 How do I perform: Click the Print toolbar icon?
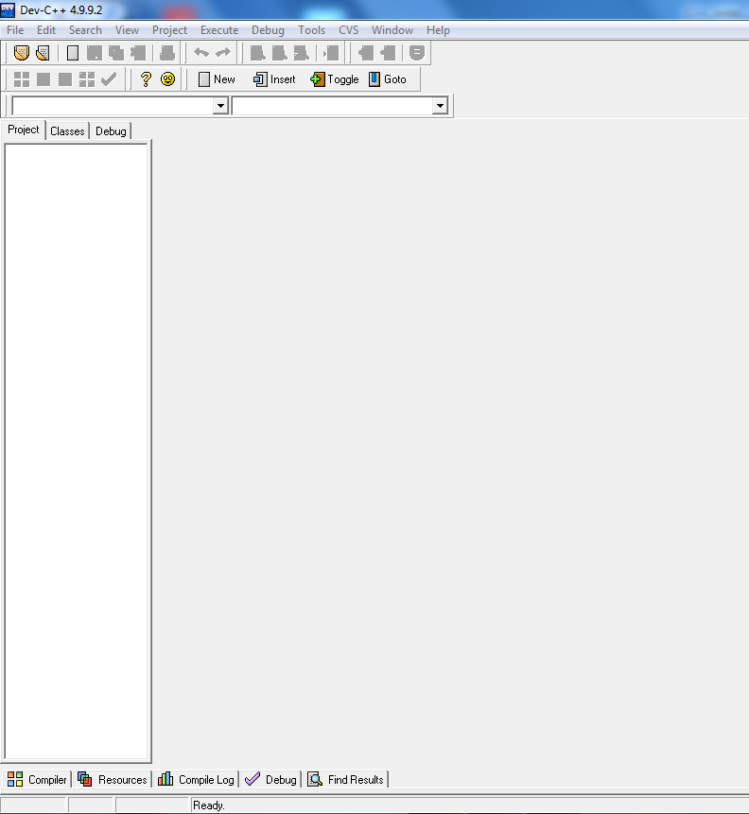pos(167,53)
